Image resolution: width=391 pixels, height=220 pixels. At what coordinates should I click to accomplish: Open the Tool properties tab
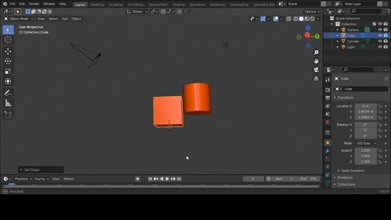tap(327, 80)
